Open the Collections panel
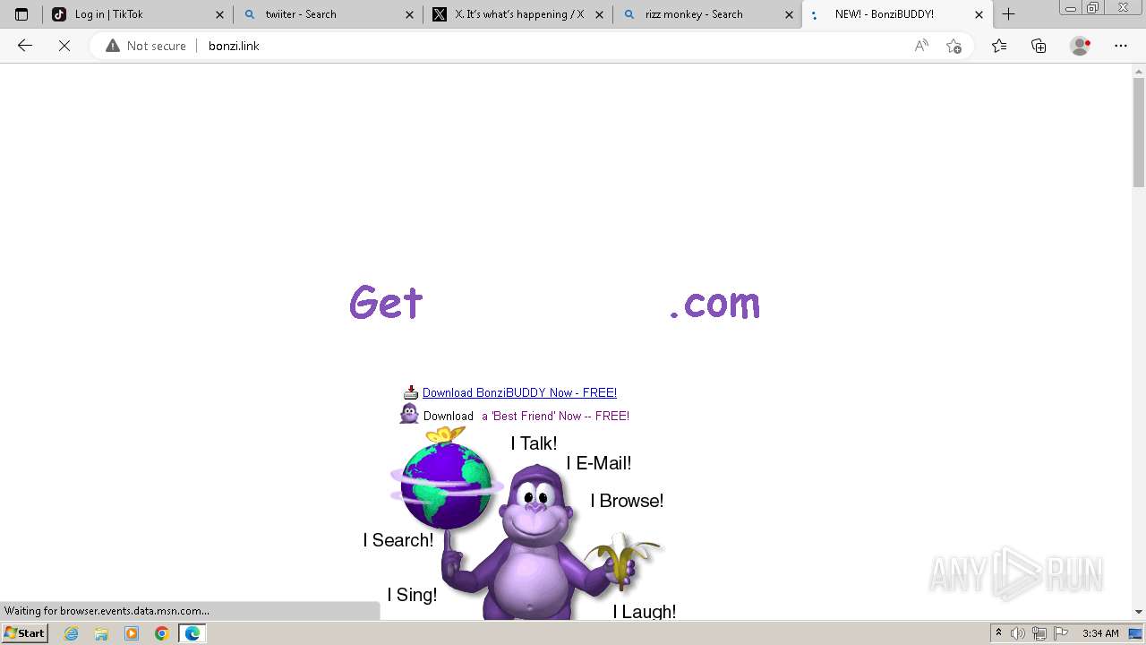This screenshot has width=1146, height=645. (1039, 46)
